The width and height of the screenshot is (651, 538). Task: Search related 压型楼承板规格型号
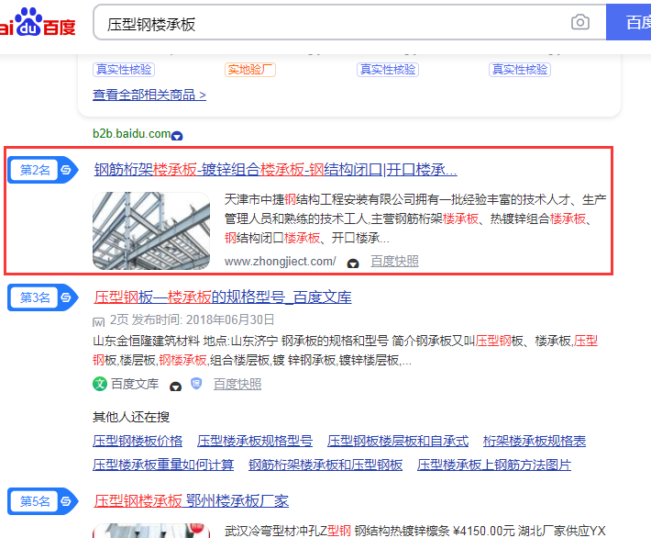(255, 441)
